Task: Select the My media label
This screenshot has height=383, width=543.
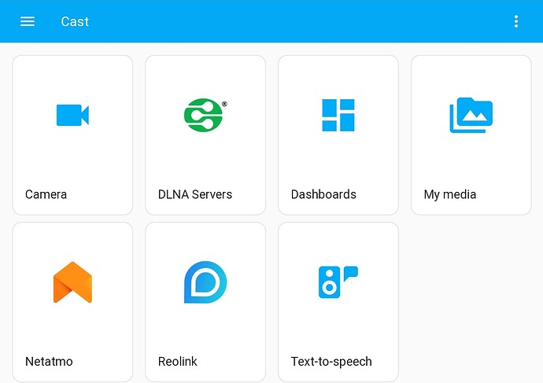Action: tap(450, 195)
